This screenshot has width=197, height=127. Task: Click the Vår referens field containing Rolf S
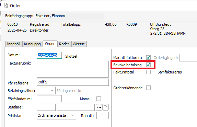[x=73, y=82]
